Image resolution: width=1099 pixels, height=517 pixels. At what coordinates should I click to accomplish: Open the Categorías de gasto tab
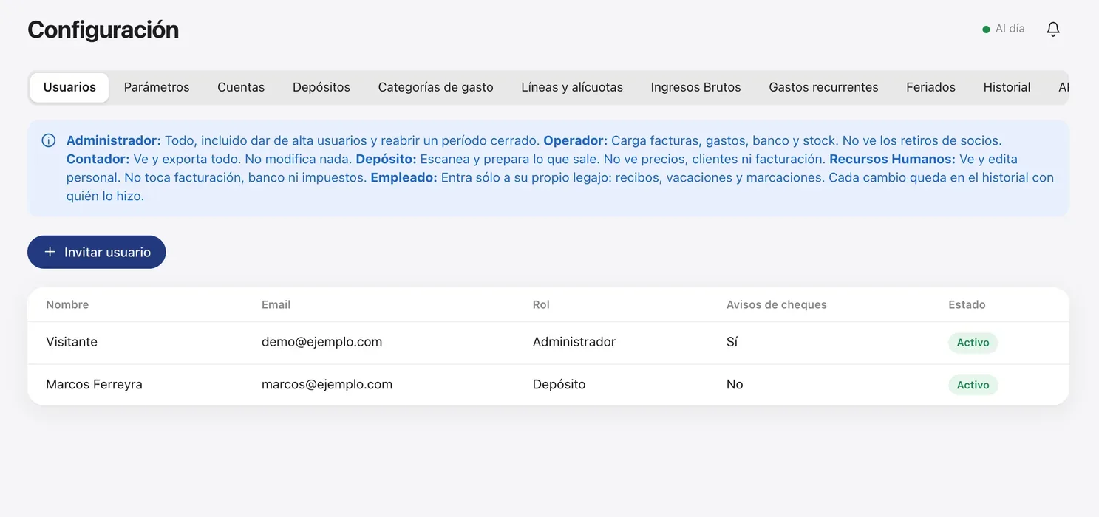coord(435,87)
